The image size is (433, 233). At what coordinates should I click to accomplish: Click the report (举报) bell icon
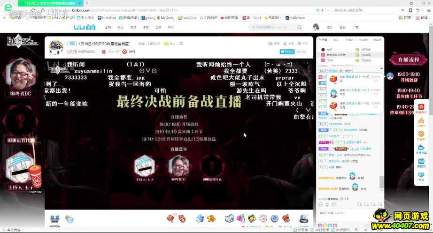point(271,44)
